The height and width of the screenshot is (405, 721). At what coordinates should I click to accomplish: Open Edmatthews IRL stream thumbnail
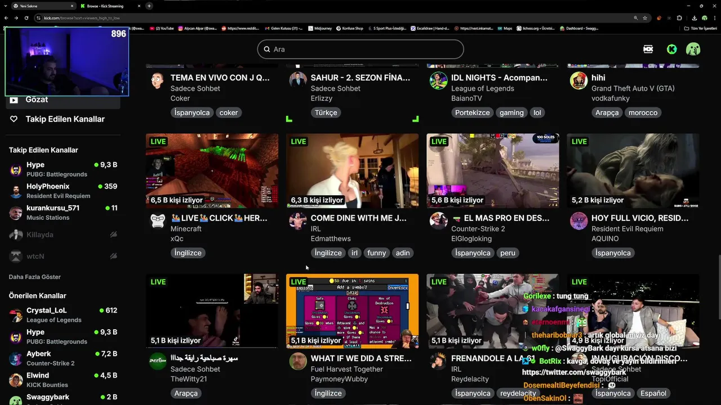click(352, 171)
